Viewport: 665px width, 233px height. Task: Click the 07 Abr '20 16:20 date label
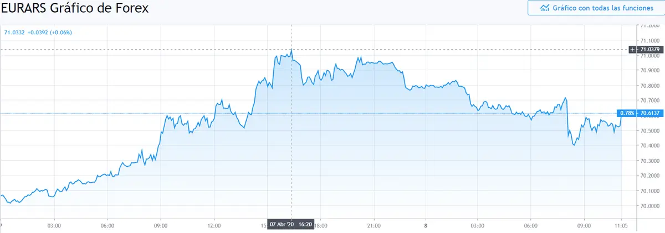(x=291, y=225)
